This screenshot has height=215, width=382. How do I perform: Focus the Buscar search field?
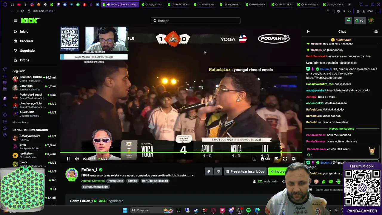(x=195, y=21)
